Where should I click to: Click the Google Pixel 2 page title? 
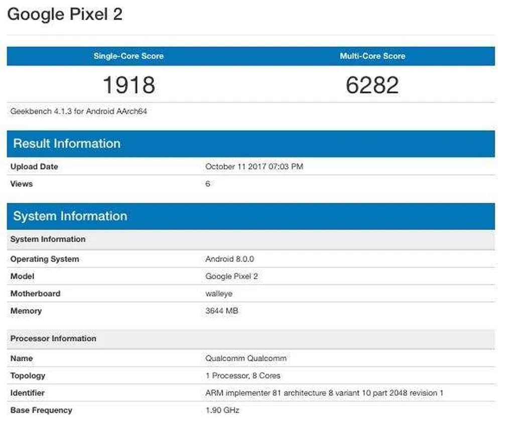(x=65, y=14)
